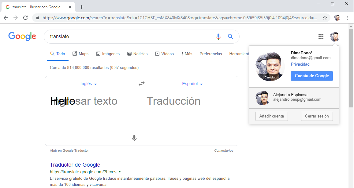Click the magnifying glass search icon

(230, 36)
